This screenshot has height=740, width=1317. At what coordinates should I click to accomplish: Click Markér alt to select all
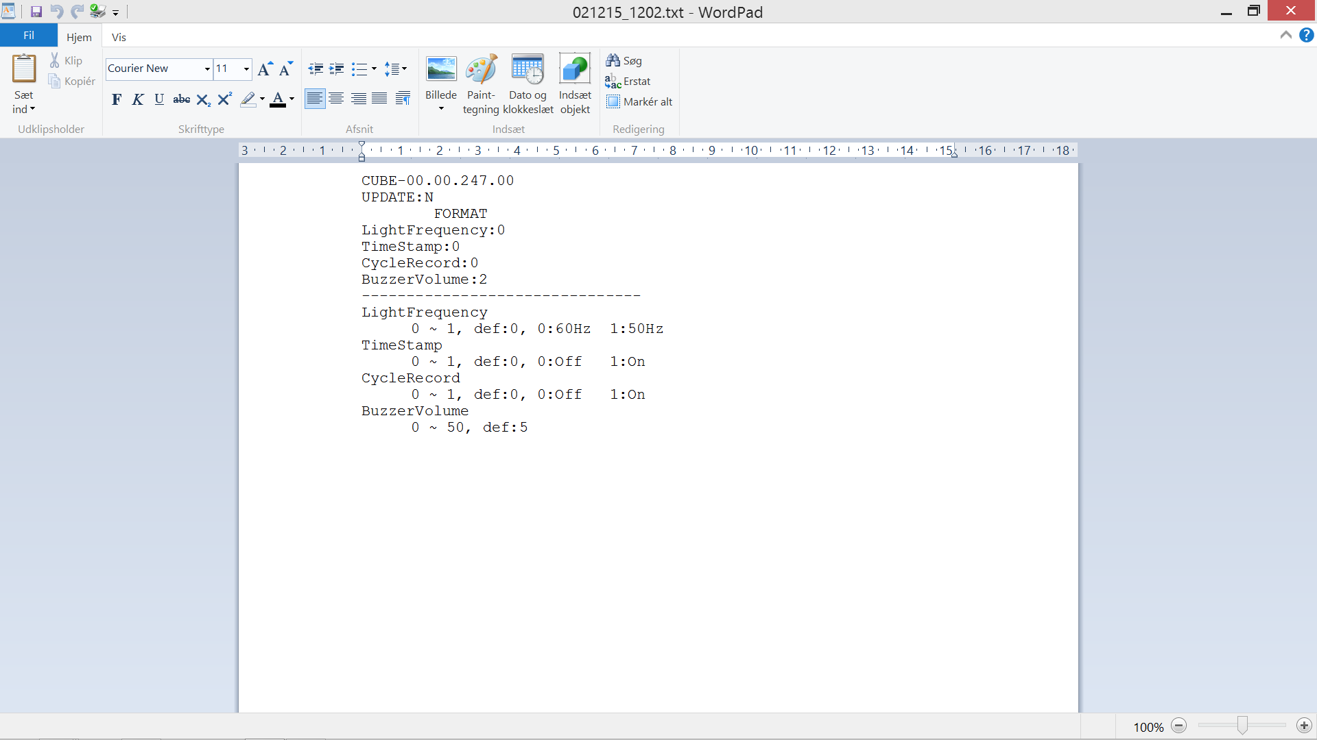pos(639,102)
